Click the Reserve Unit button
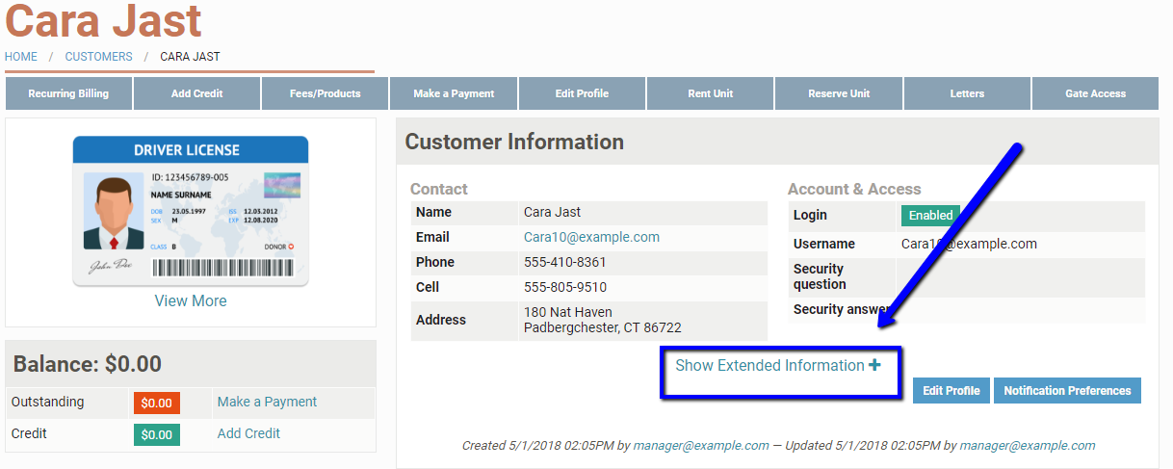The height and width of the screenshot is (469, 1173). tap(839, 93)
